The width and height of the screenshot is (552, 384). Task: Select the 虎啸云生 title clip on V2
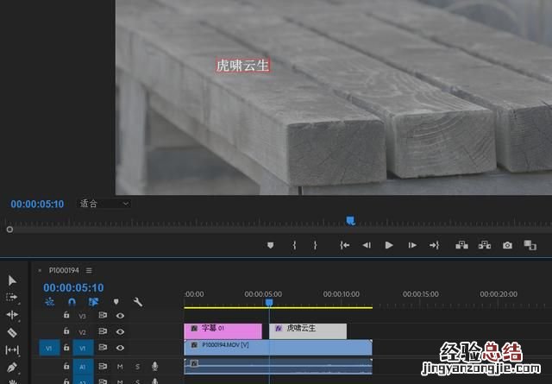point(309,330)
